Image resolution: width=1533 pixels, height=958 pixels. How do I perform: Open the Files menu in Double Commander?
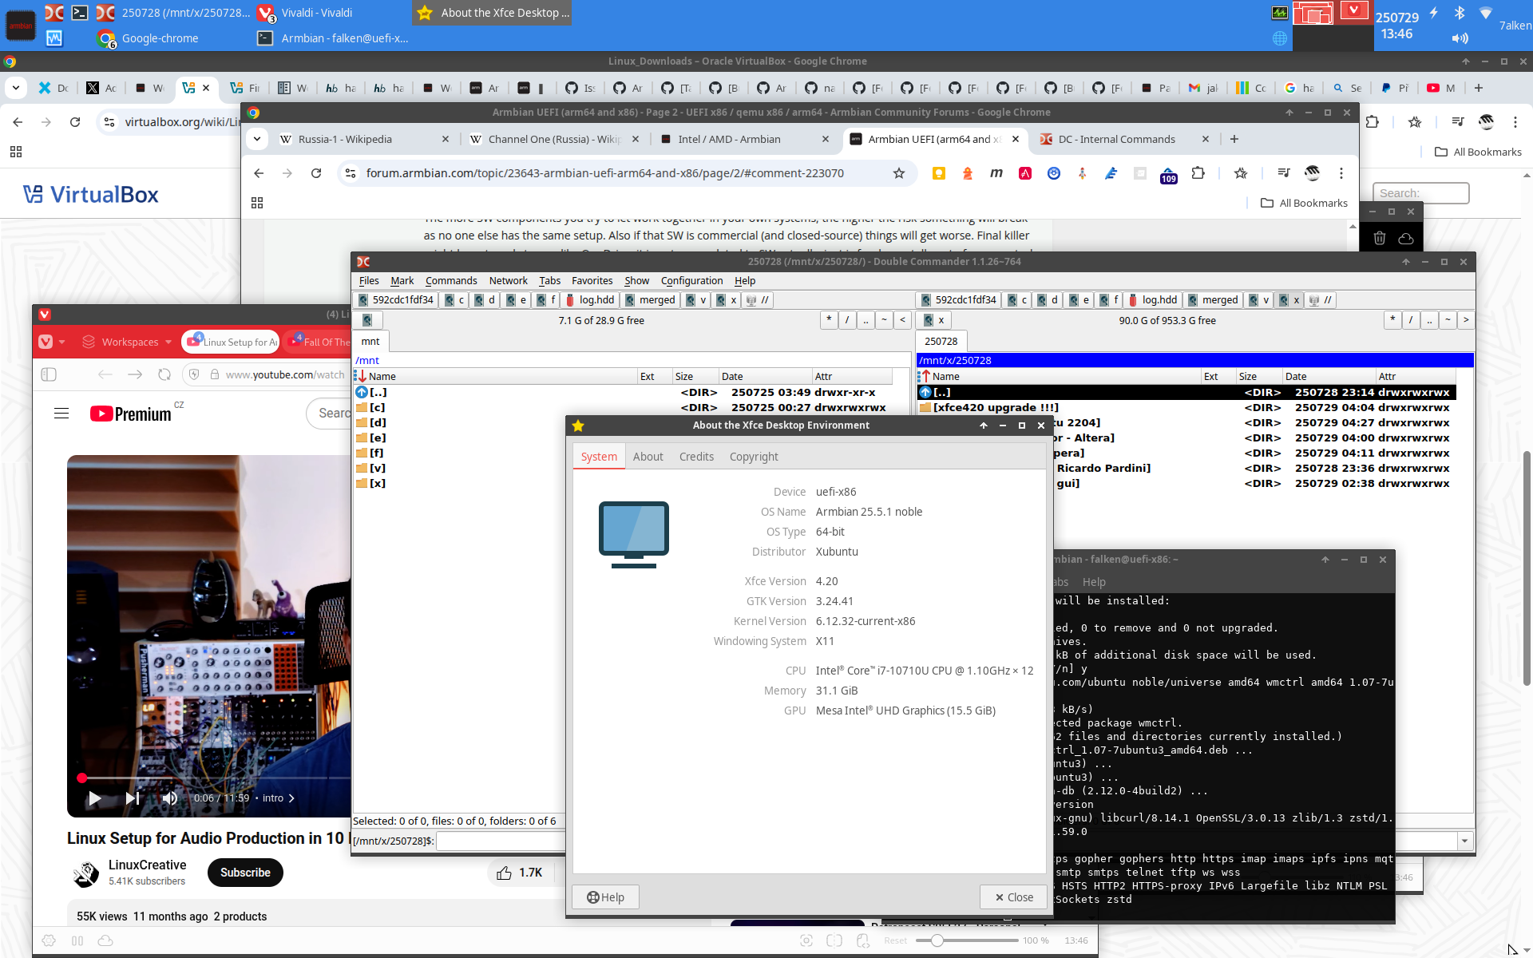pyautogui.click(x=369, y=281)
